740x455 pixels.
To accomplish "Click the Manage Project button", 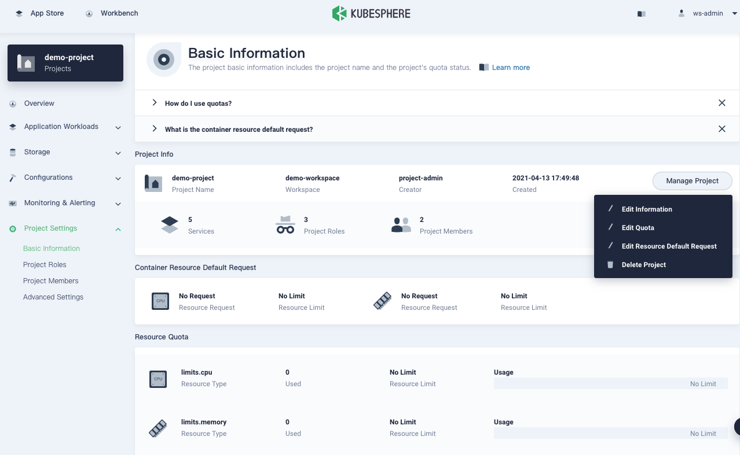I will point(692,181).
